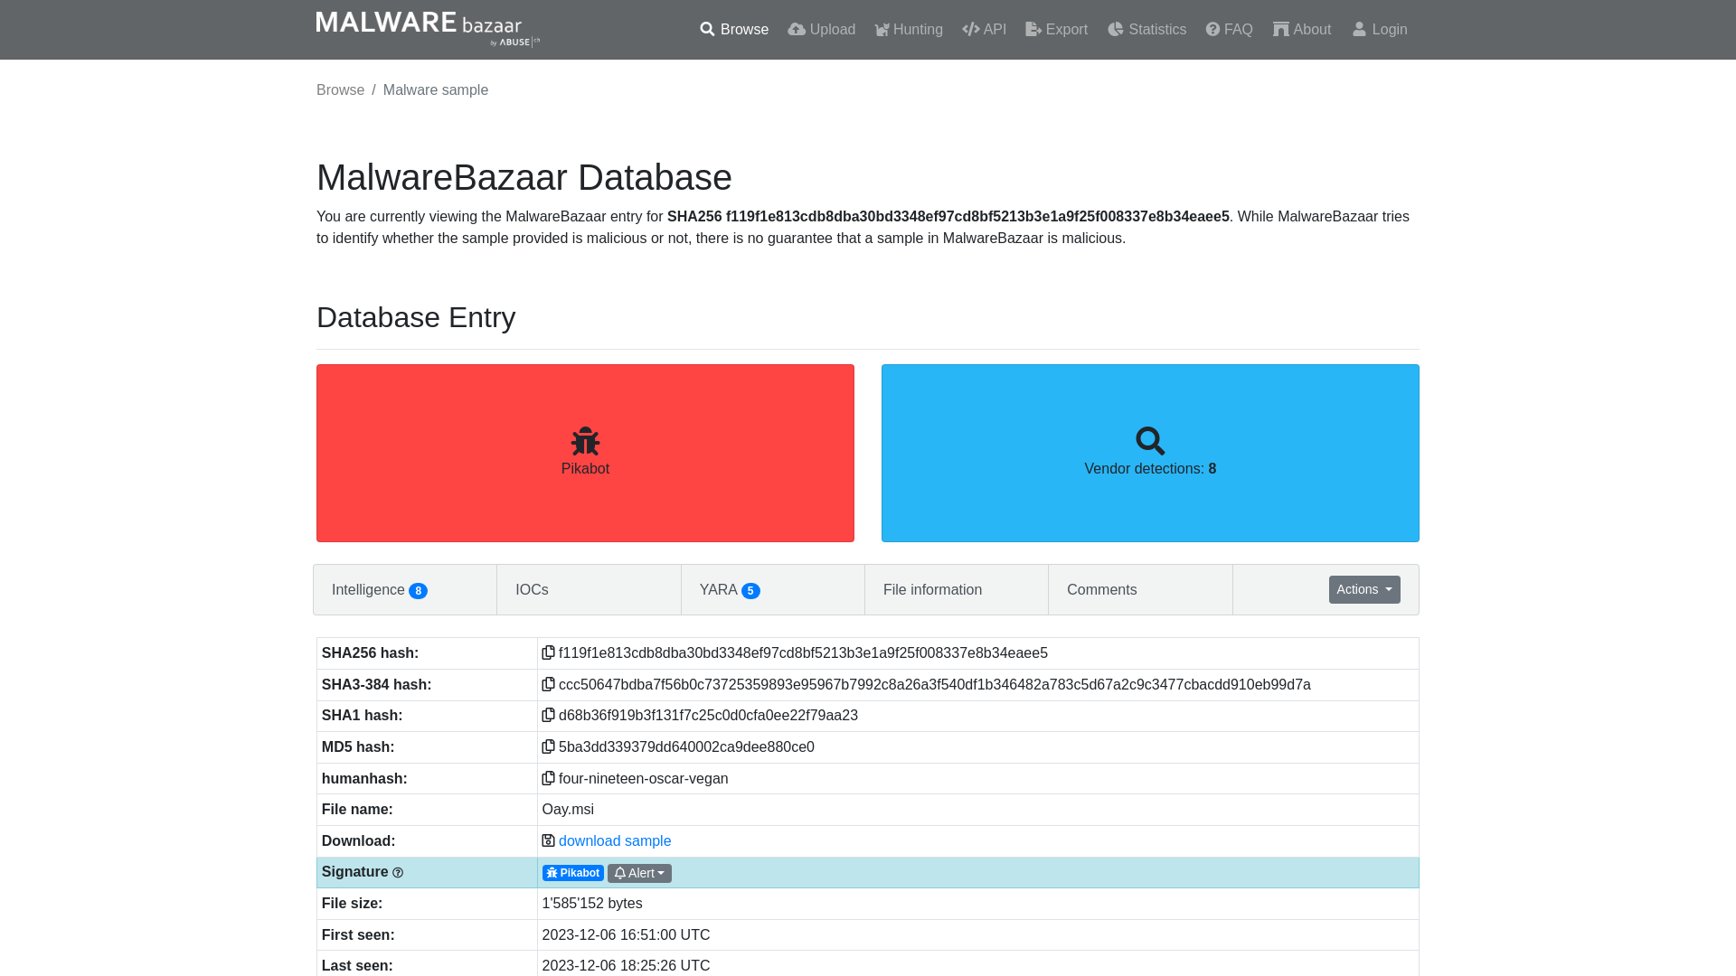The image size is (1736, 976).
Task: Click the Vendor detections search icon
Action: click(1151, 441)
